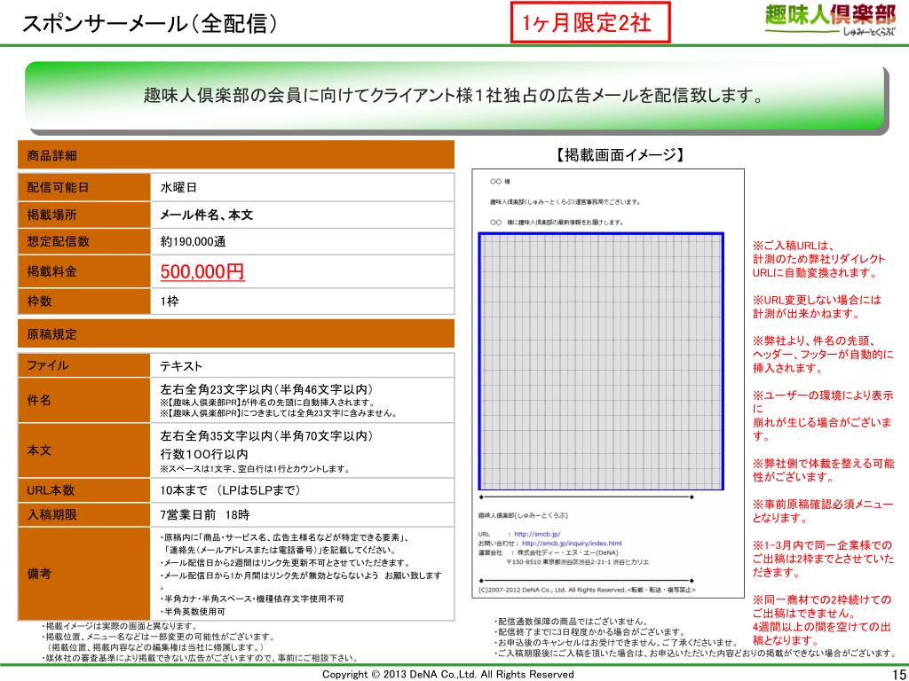Click the blue-bordered grid mail body preview

click(601, 362)
